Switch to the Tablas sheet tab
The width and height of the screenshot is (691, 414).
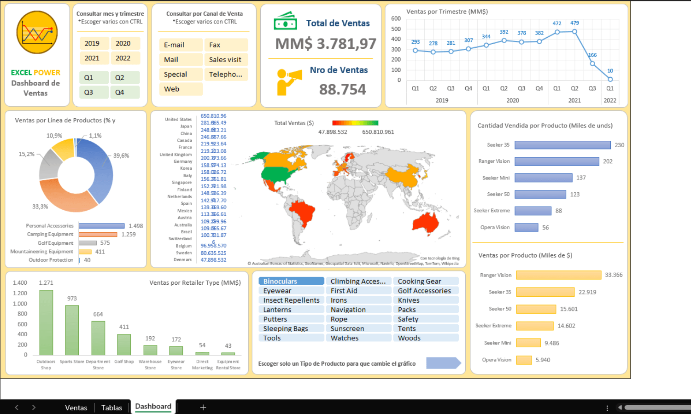click(x=111, y=408)
